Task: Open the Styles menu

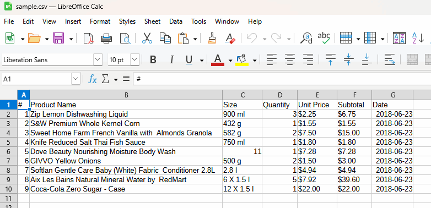Action: point(127,21)
